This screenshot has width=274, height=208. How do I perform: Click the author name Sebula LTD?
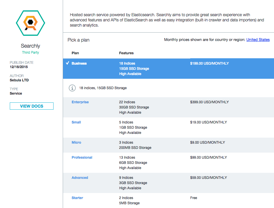coord(19,80)
